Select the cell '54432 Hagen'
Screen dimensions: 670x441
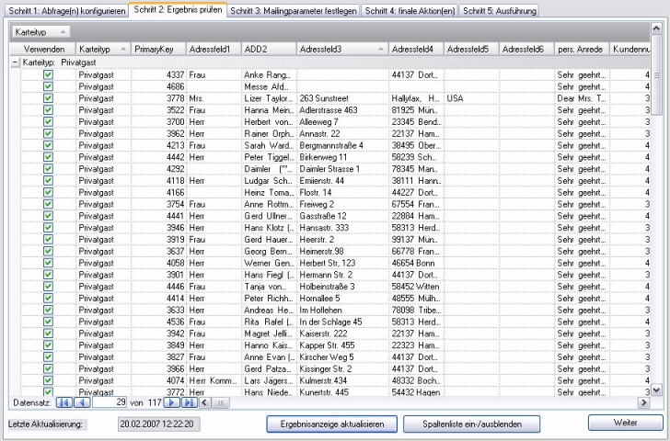pos(417,392)
